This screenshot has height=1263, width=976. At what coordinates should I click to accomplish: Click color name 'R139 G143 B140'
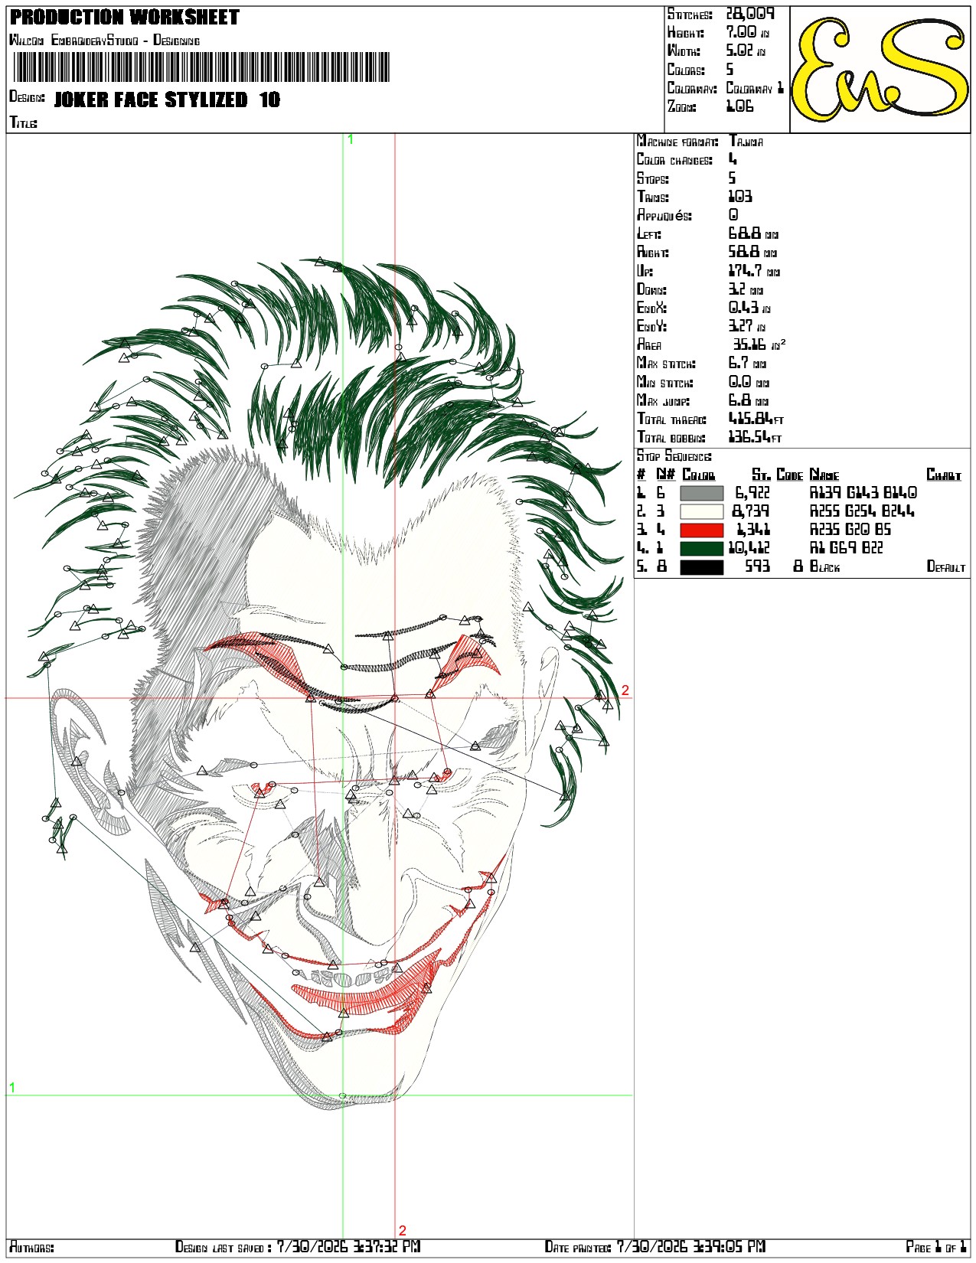(x=863, y=494)
